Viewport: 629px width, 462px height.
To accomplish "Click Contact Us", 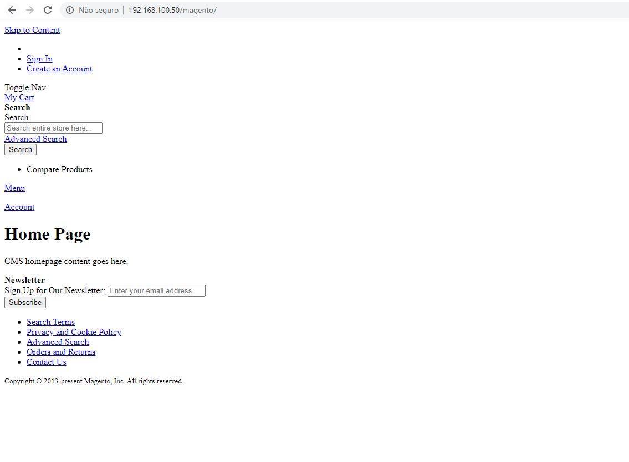I will (46, 361).
